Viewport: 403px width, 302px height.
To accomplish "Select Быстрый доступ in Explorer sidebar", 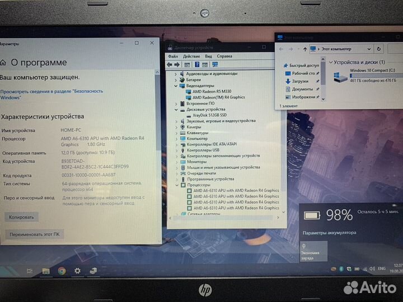I will (304, 65).
